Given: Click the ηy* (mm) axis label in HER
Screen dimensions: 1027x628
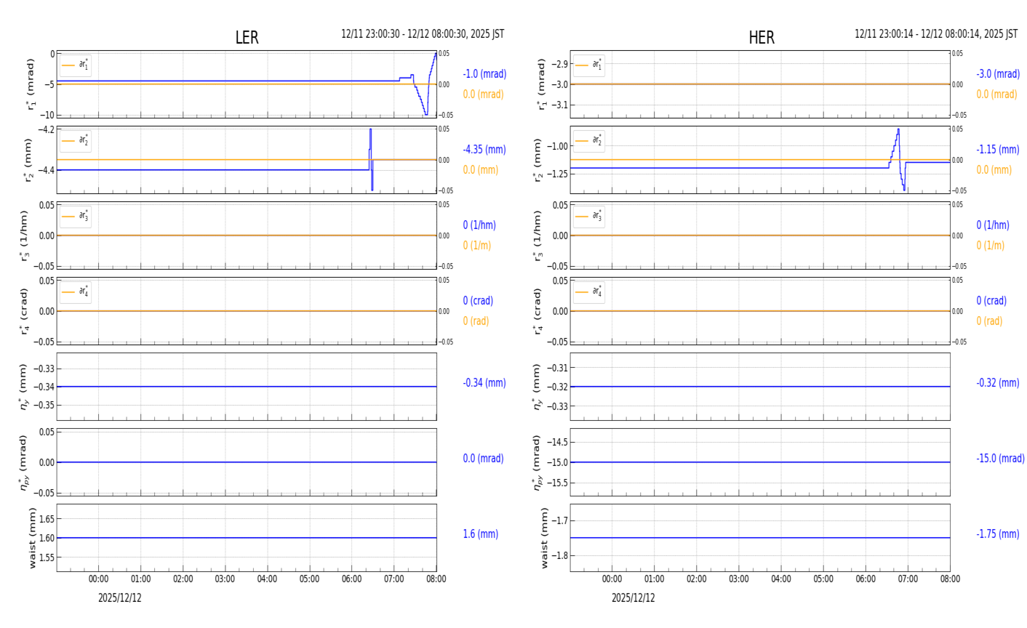Looking at the screenshot, I should [x=537, y=387].
